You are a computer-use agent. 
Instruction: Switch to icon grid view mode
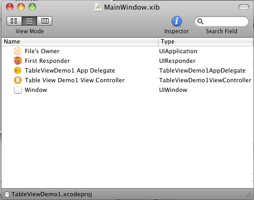14,21
